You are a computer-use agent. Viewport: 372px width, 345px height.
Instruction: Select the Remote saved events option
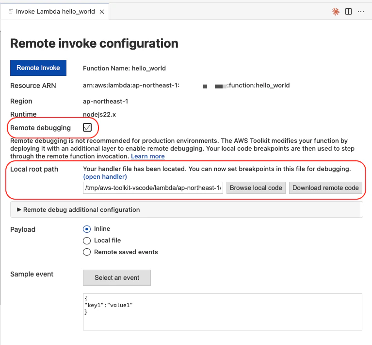click(87, 252)
